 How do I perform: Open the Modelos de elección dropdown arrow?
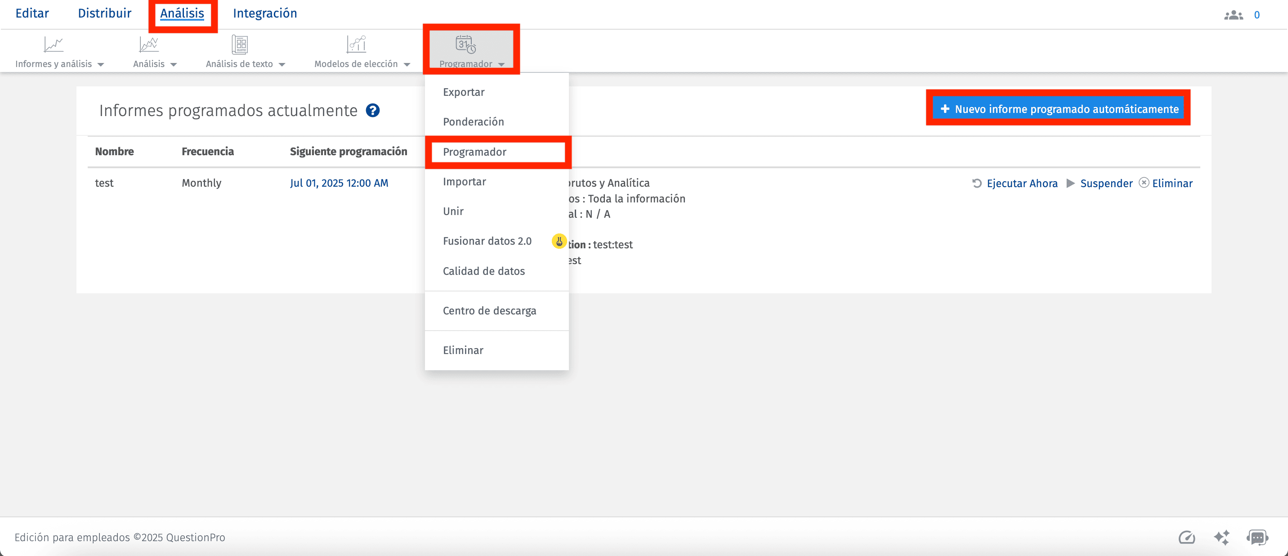(407, 64)
